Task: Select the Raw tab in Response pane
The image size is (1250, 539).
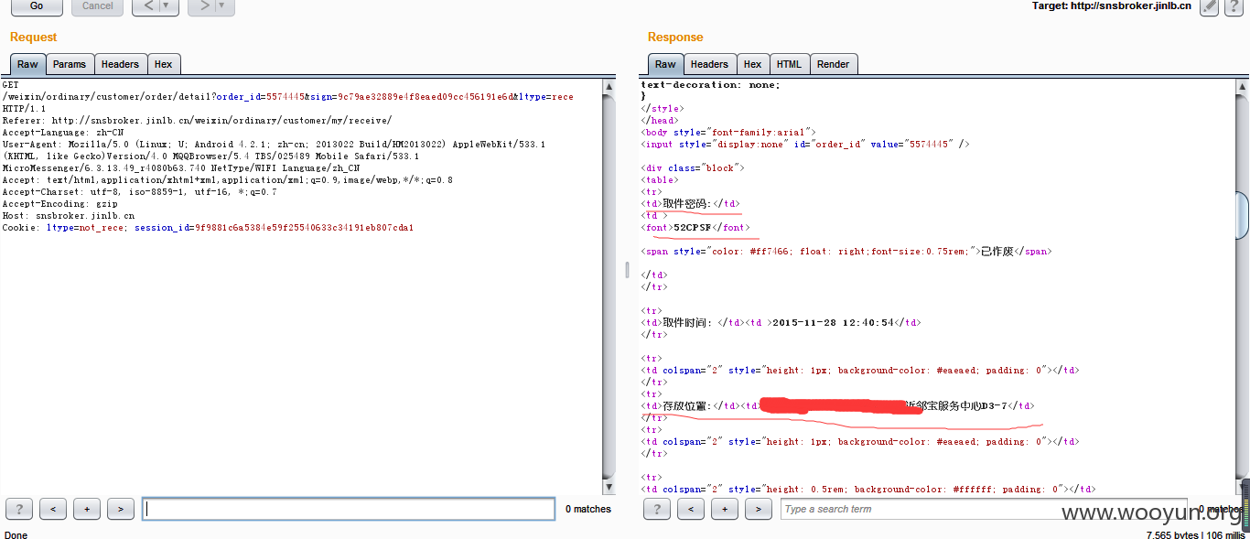Action: (665, 64)
